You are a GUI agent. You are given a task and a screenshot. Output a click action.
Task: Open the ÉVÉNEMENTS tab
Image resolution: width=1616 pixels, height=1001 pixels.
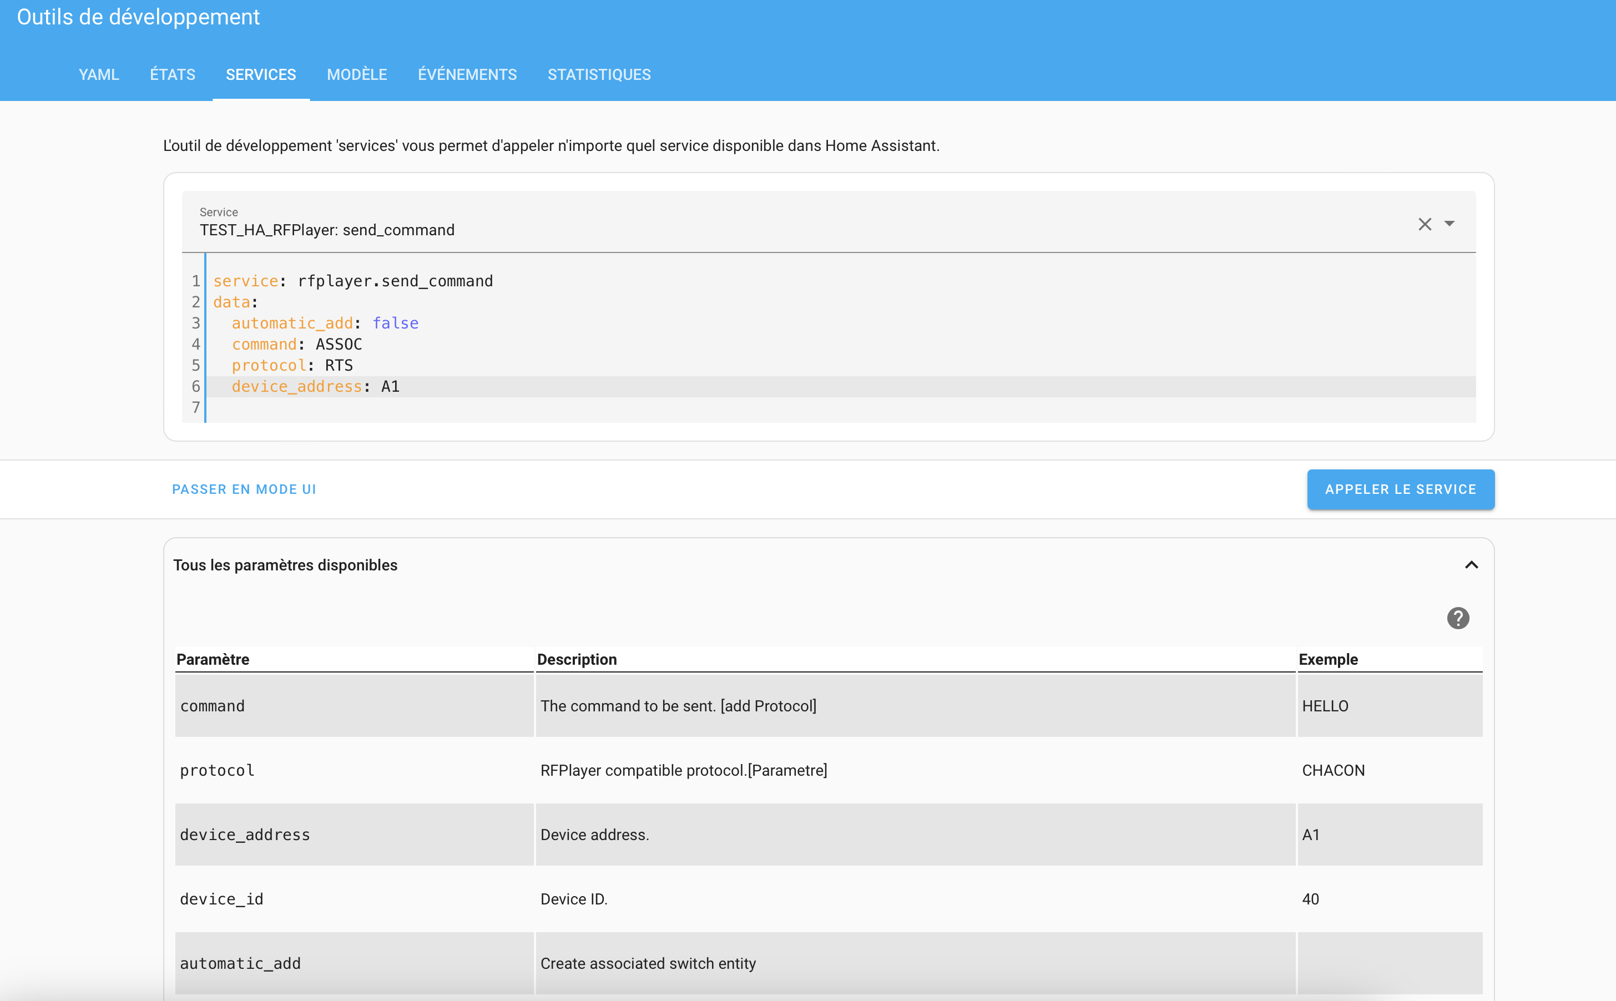[467, 75]
